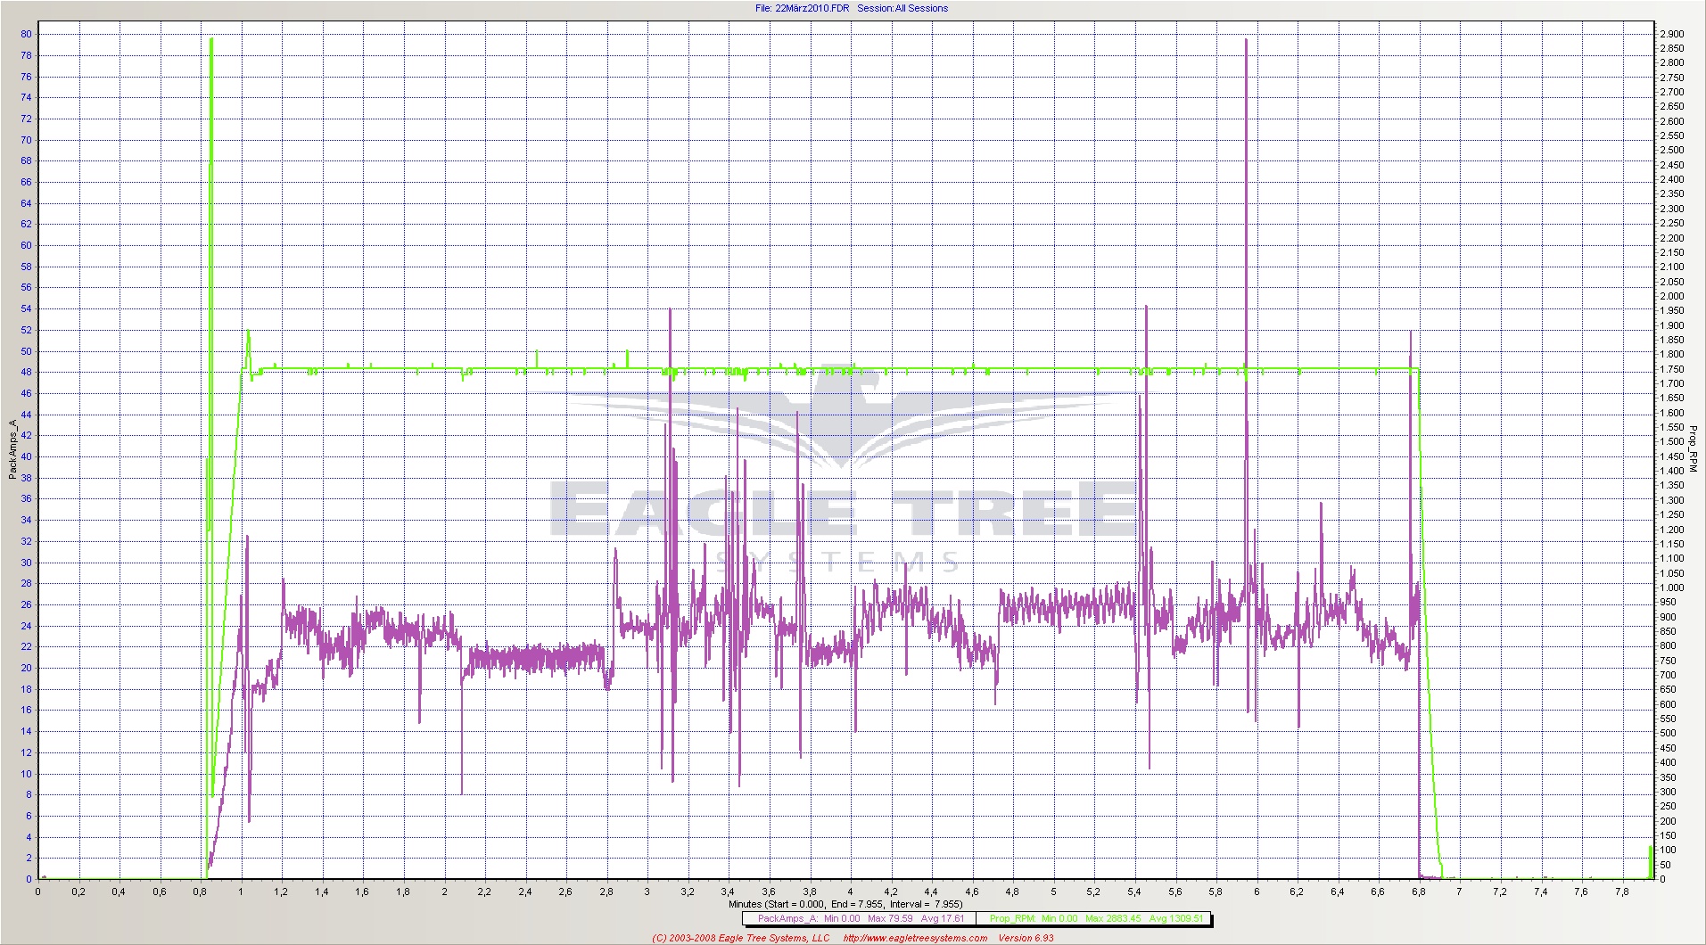Click the 1 minute mark on x-axis
Image resolution: width=1706 pixels, height=945 pixels.
point(241,892)
